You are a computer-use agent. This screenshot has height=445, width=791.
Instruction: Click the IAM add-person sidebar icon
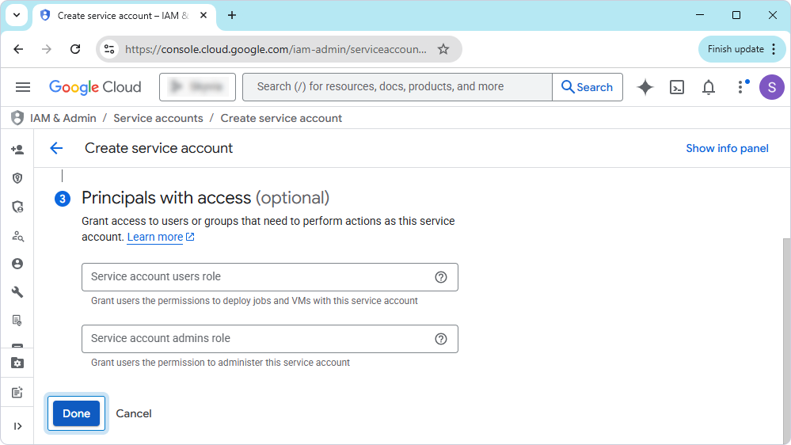[17, 150]
